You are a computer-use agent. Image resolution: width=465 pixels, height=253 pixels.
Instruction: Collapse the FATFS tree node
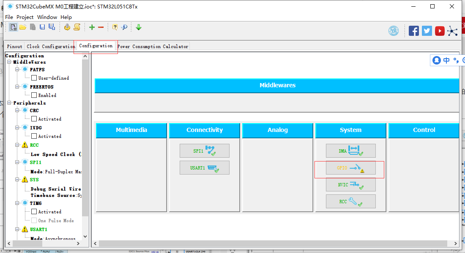(17, 70)
